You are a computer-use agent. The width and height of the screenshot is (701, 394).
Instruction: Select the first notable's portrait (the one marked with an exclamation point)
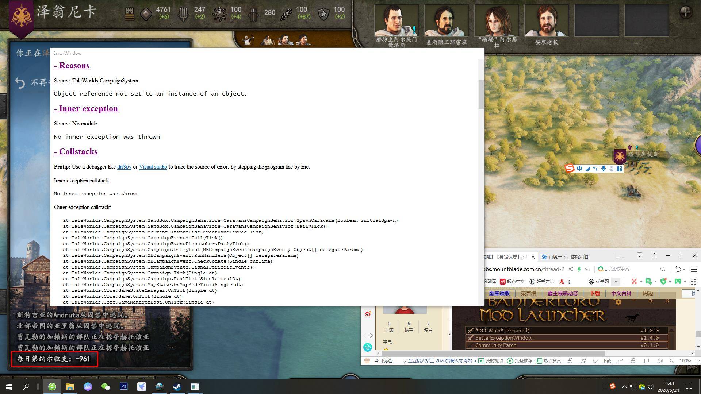tap(396, 20)
